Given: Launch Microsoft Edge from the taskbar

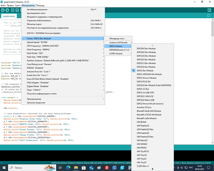Looking at the screenshot, I should pyautogui.click(x=68, y=168).
